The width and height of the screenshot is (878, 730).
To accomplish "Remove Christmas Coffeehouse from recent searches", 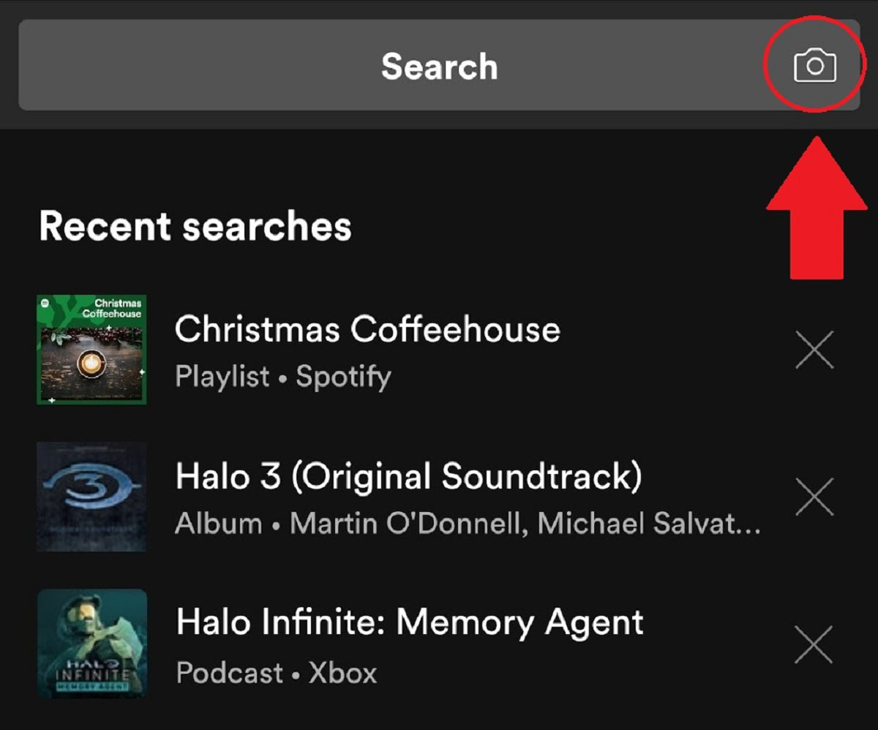I will coord(814,350).
